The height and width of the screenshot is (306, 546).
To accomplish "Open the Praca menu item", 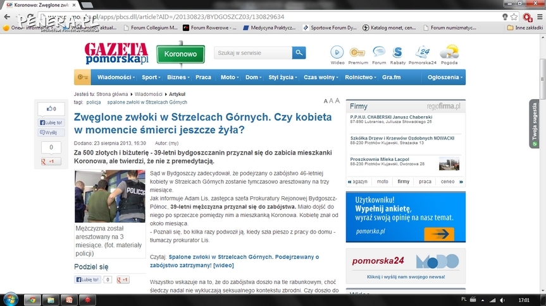I will click(x=203, y=77).
